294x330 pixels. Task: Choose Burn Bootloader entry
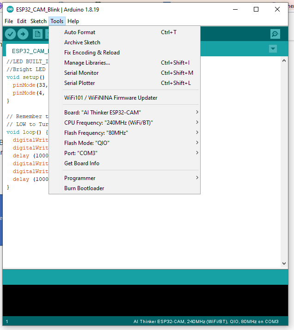coord(124,188)
